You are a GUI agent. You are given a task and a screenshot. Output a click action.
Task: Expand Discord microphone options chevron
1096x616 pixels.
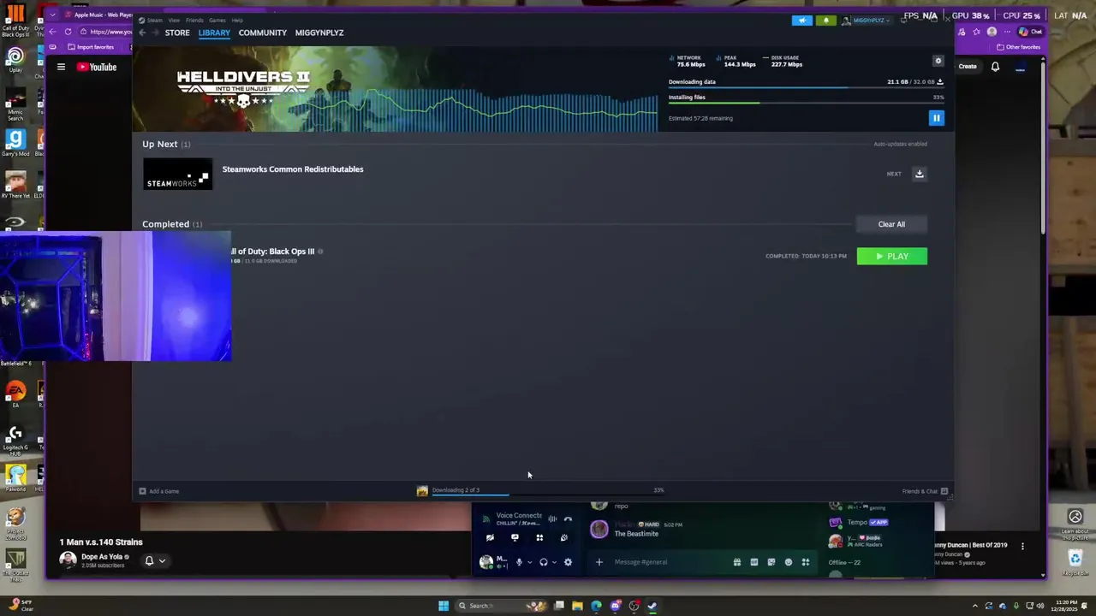(530, 562)
